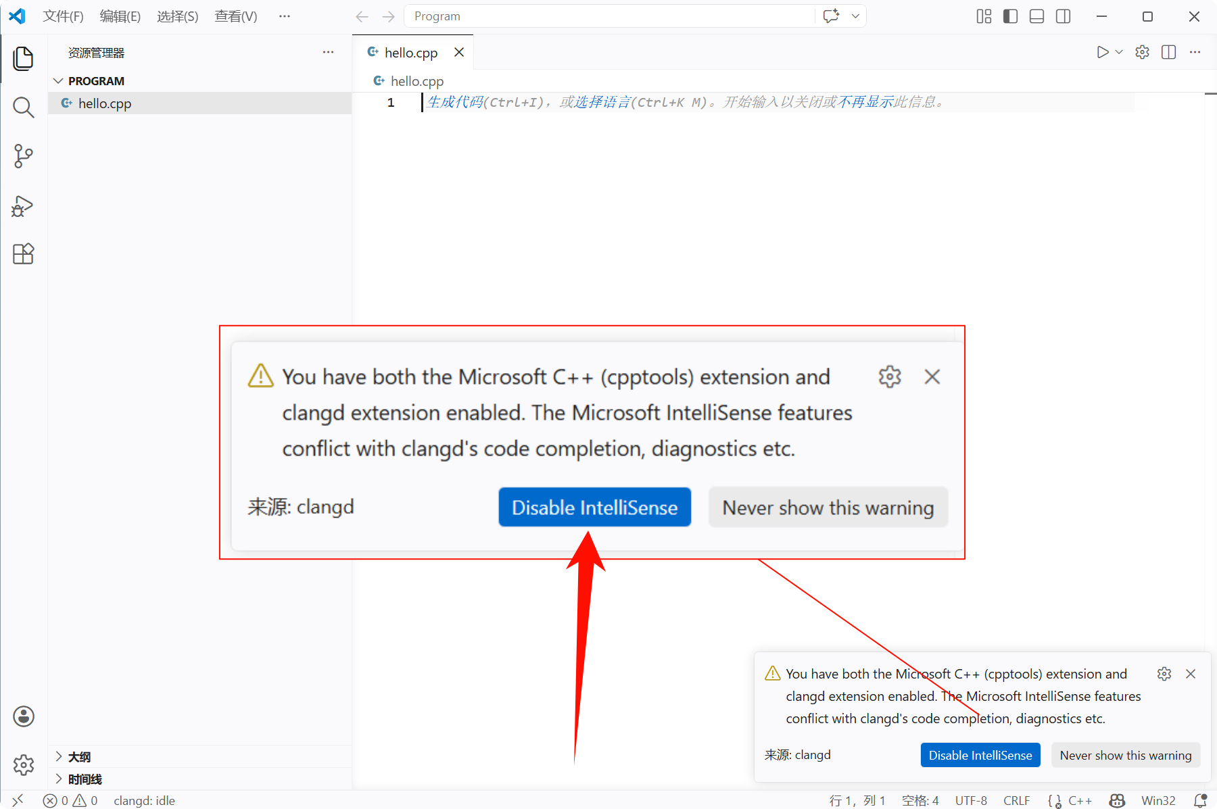This screenshot has width=1217, height=809.
Task: Open the remote window indicator in the status bar
Action: tap(18, 800)
